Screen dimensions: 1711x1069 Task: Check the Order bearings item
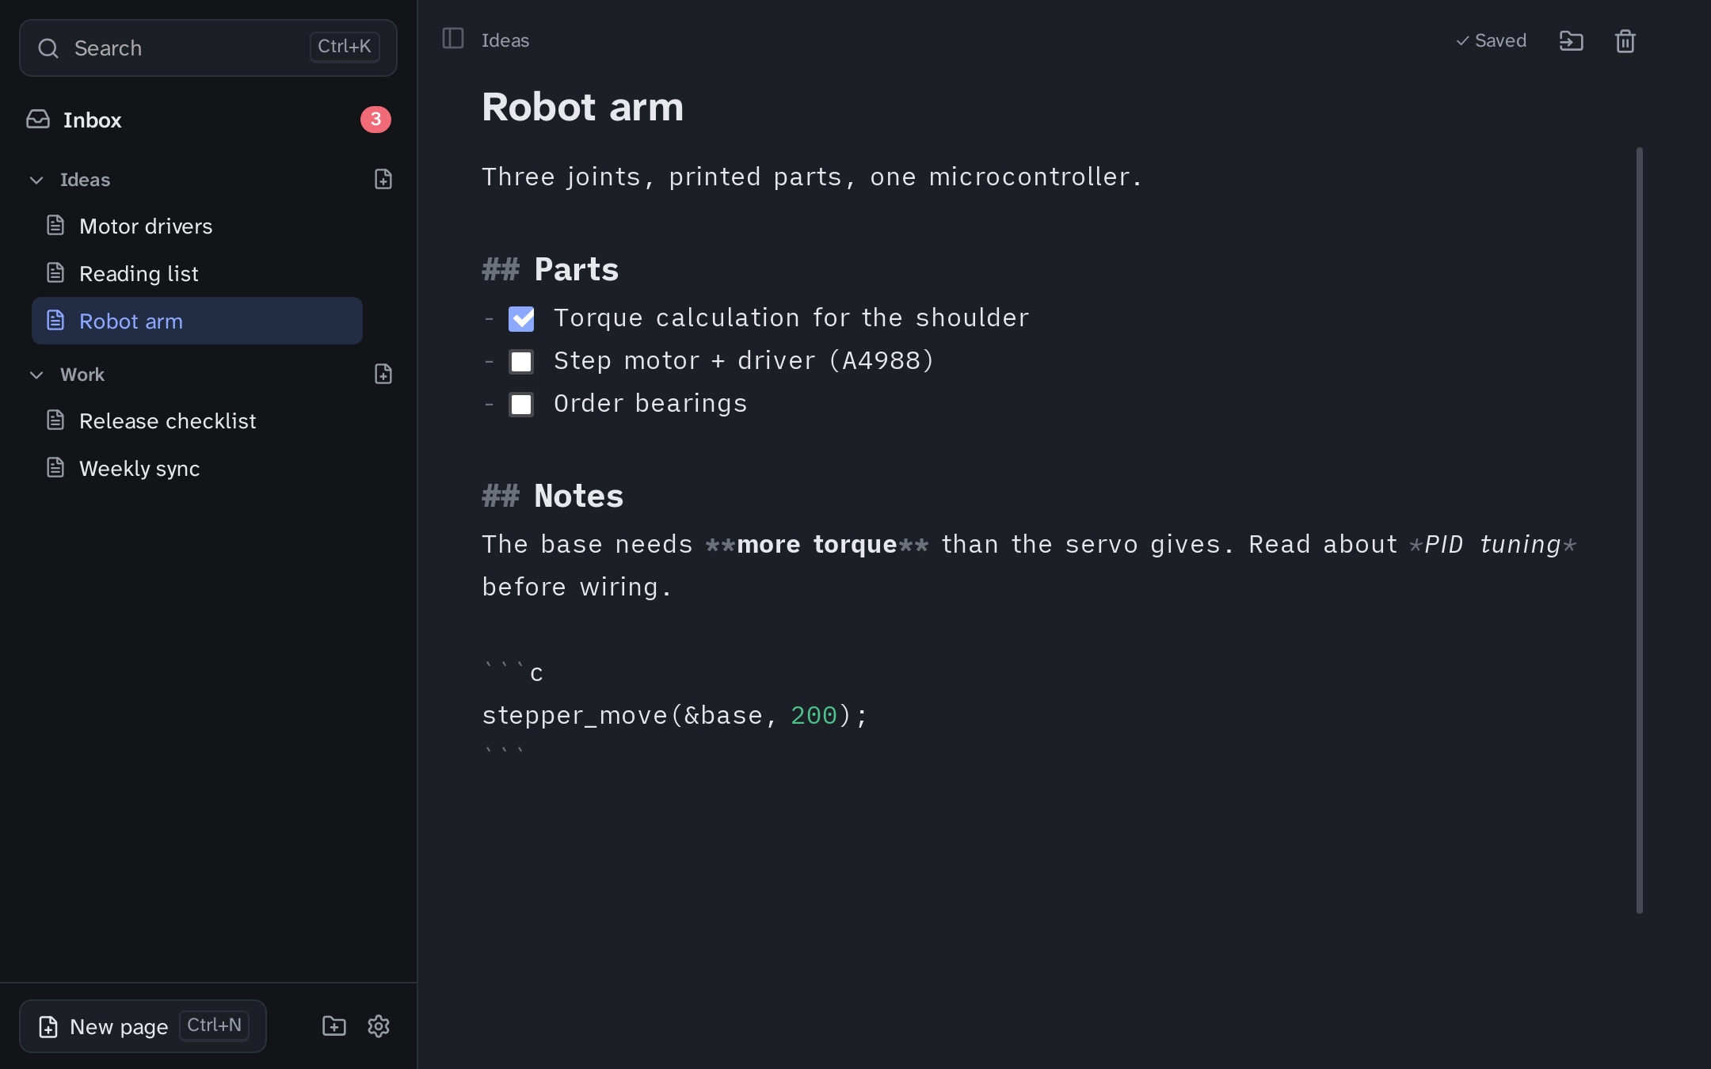[521, 405]
